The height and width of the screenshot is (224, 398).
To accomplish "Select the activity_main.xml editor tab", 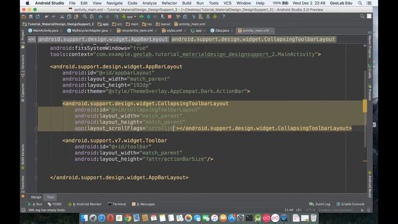I will (255, 30).
